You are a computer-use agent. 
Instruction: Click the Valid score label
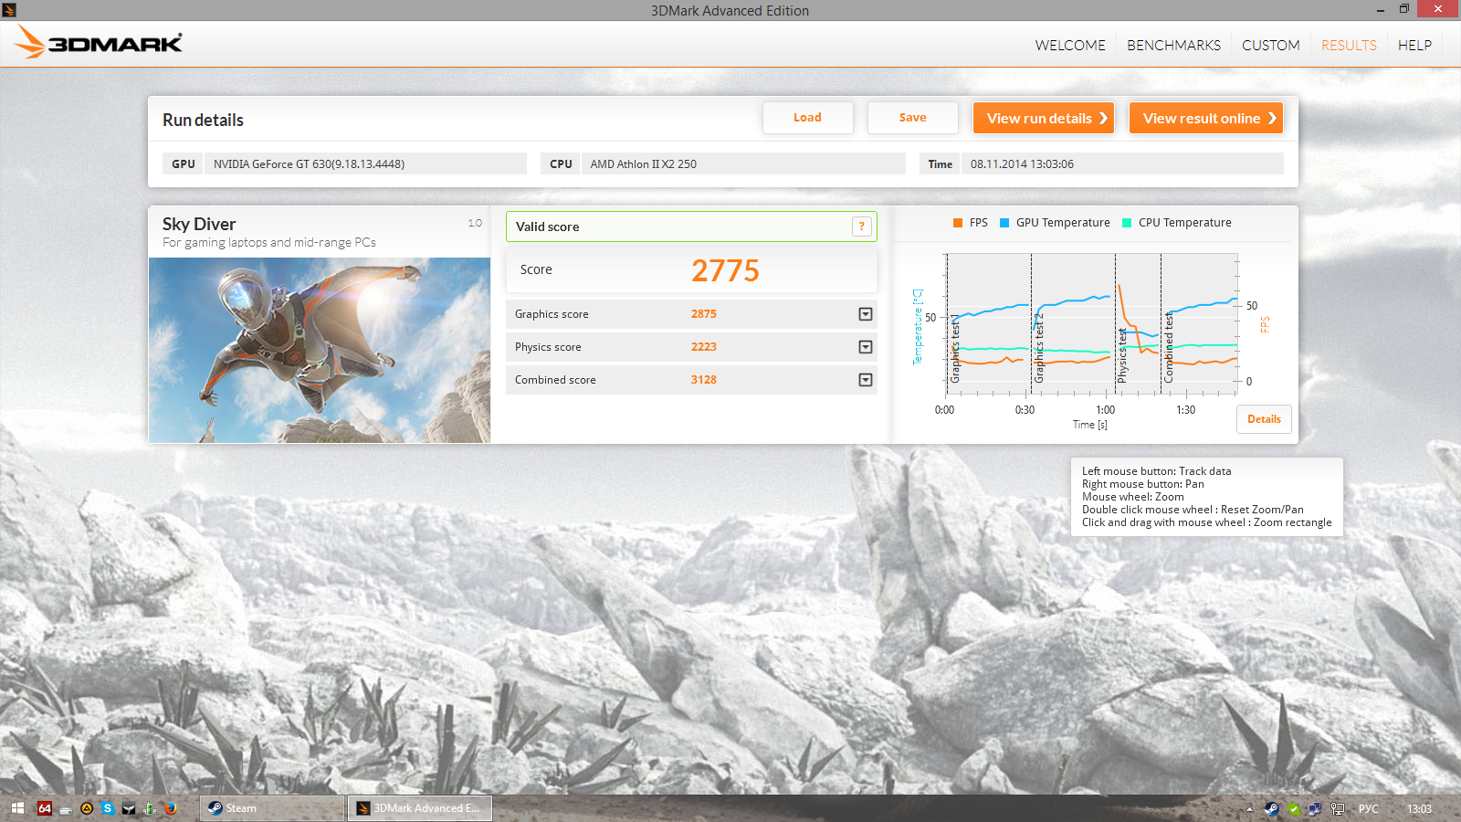tap(547, 227)
